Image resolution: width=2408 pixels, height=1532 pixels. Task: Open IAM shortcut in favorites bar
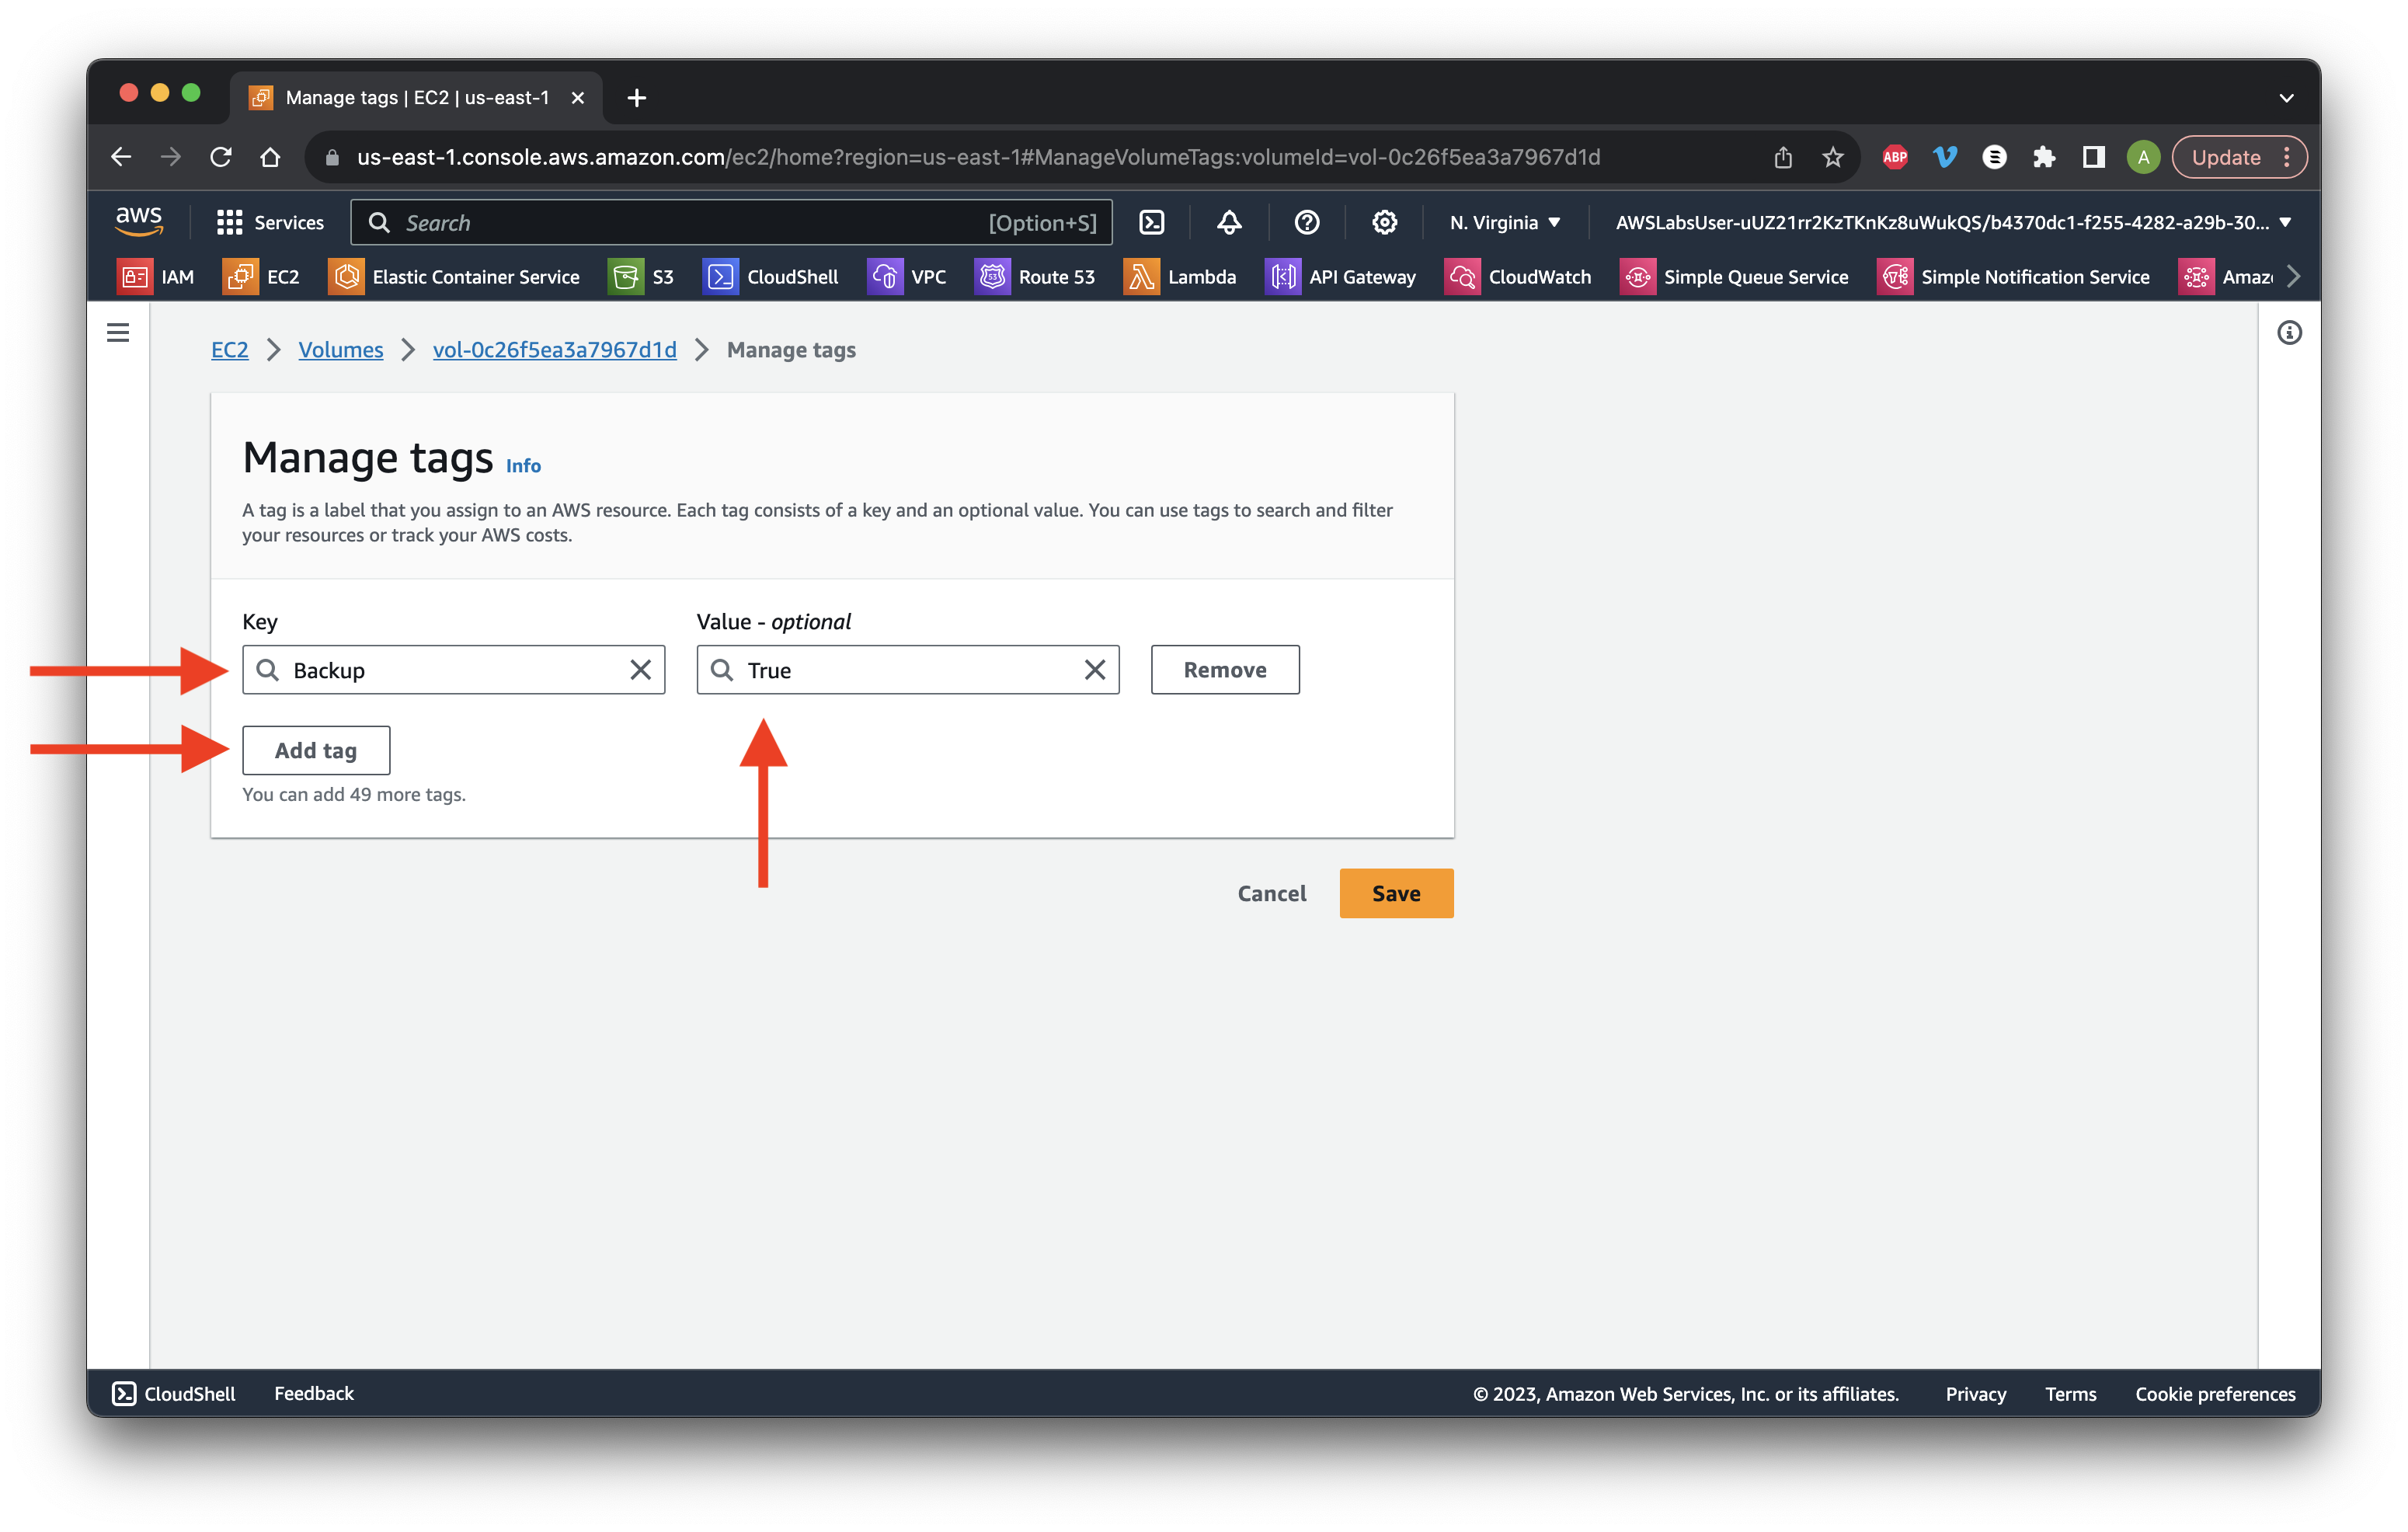[156, 277]
